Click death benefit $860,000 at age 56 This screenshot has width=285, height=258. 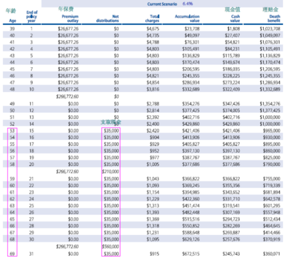pos(272,151)
